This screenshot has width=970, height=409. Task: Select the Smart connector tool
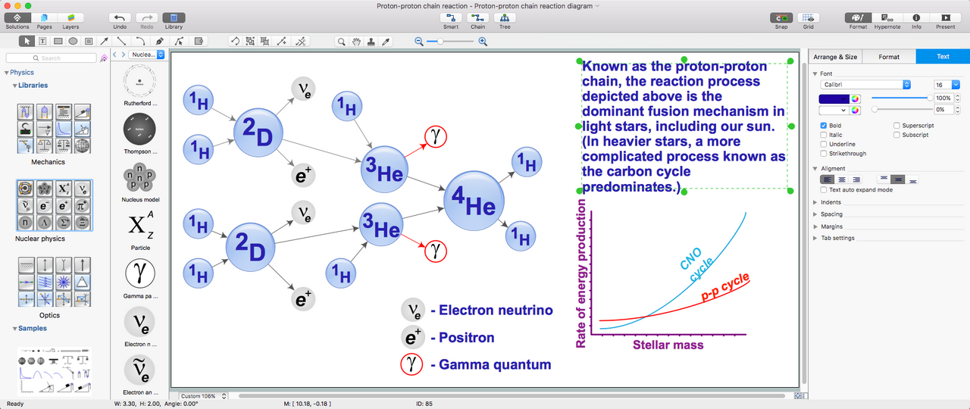451,17
